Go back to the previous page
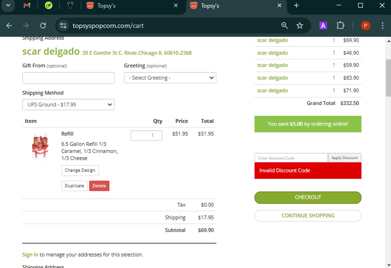 point(9,25)
